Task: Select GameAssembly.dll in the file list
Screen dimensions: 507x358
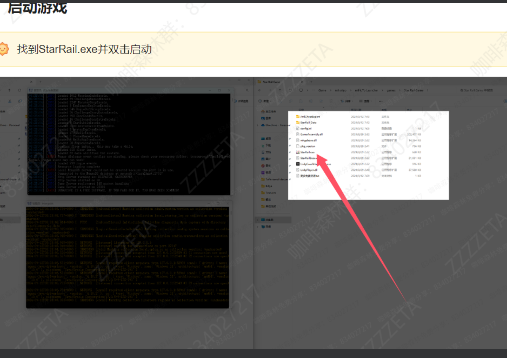Action: [x=309, y=135]
